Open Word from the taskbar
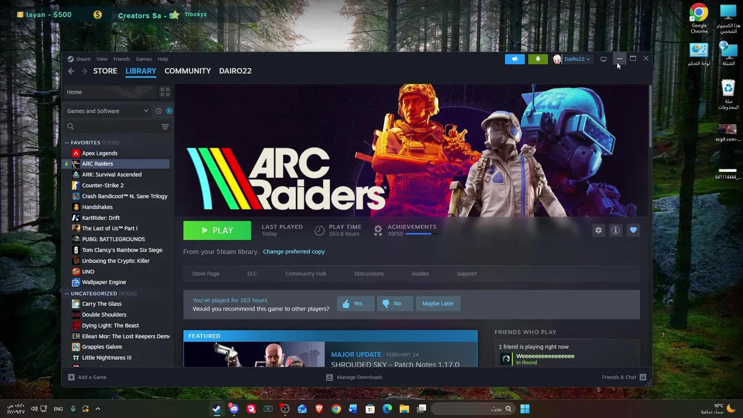The width and height of the screenshot is (743, 418). coord(353,409)
